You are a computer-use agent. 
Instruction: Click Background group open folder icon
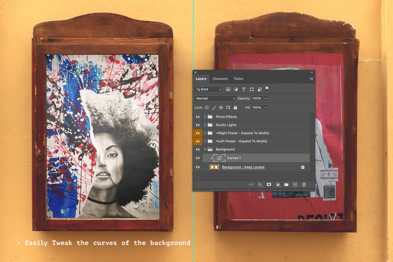tap(210, 149)
